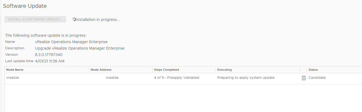
Task: Sort by Steps Completed column header
Action: pyautogui.click(x=166, y=70)
